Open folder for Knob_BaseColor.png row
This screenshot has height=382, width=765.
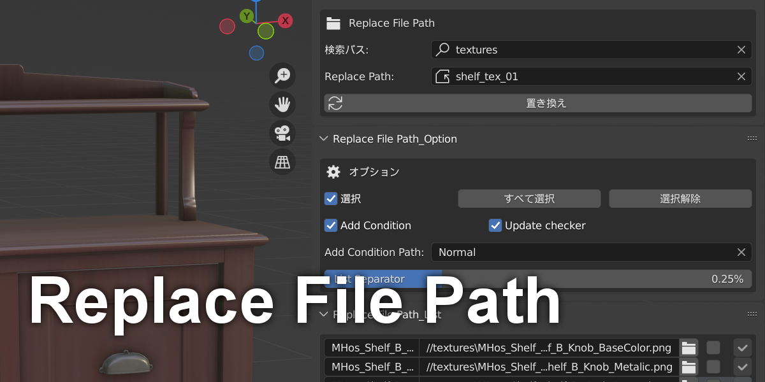pyautogui.click(x=688, y=348)
